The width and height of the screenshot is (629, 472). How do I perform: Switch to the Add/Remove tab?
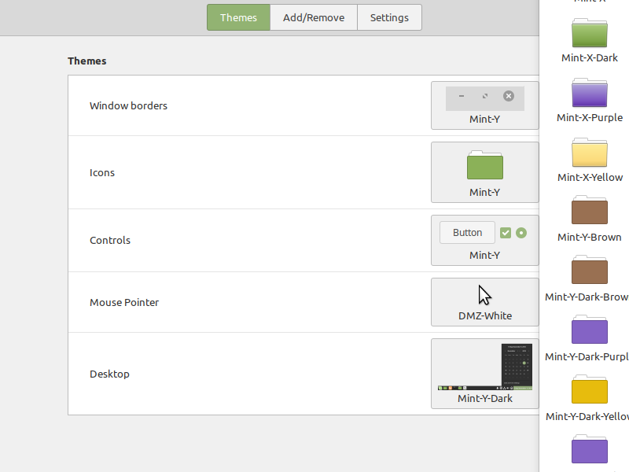314,17
